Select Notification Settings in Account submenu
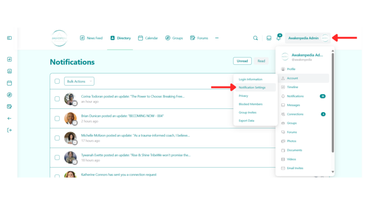 tap(255, 87)
